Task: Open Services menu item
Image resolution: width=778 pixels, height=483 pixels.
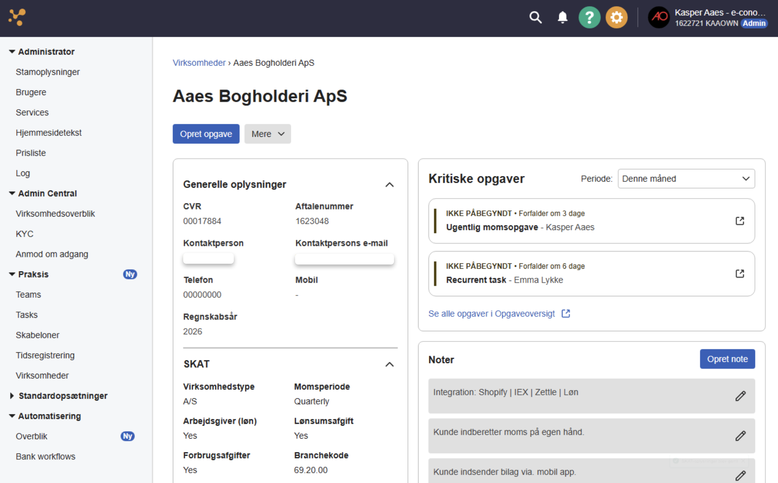Action: click(32, 113)
